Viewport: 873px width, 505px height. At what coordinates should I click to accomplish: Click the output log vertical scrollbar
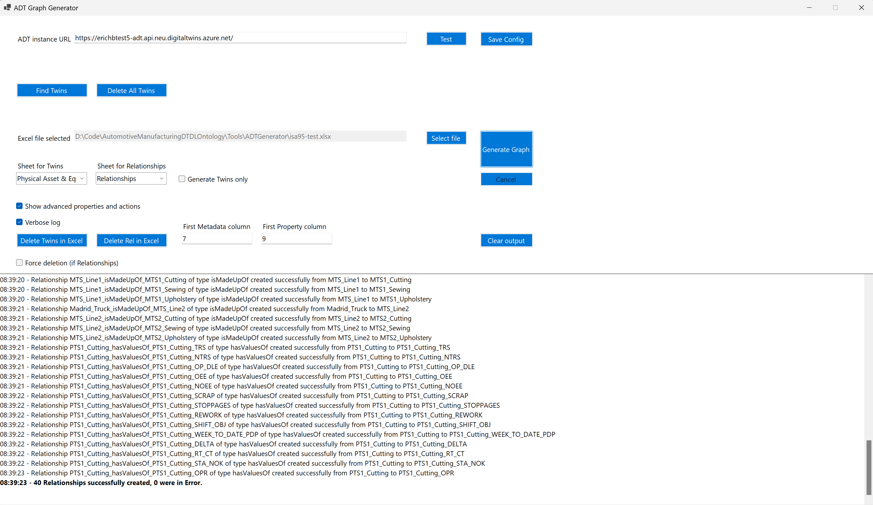[868, 467]
